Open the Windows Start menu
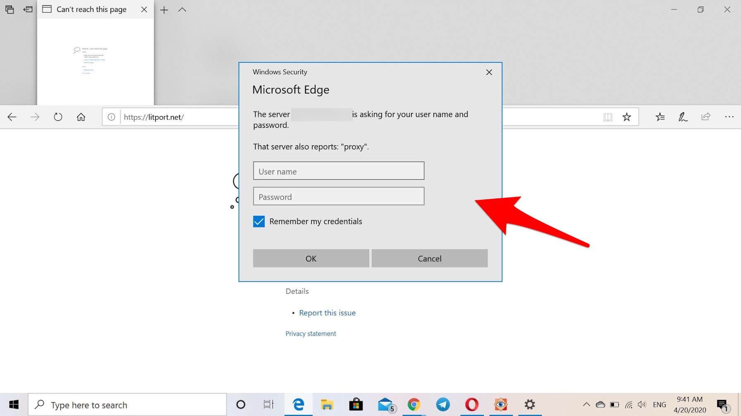The image size is (741, 416). pyautogui.click(x=14, y=404)
